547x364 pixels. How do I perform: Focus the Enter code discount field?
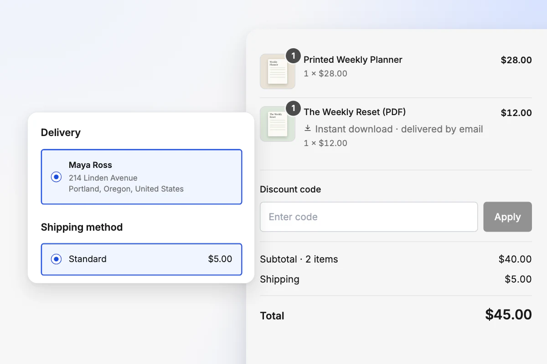[x=369, y=217]
